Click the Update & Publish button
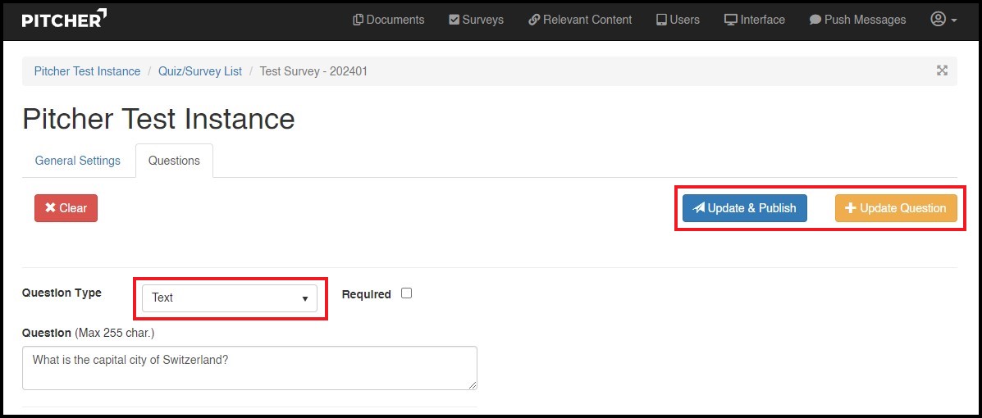The width and height of the screenshot is (982, 418). [744, 208]
